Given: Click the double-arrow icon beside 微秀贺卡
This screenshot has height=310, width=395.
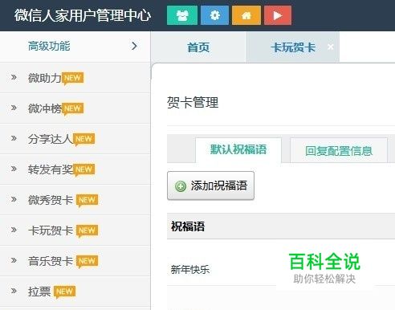Looking at the screenshot, I should point(14,199).
